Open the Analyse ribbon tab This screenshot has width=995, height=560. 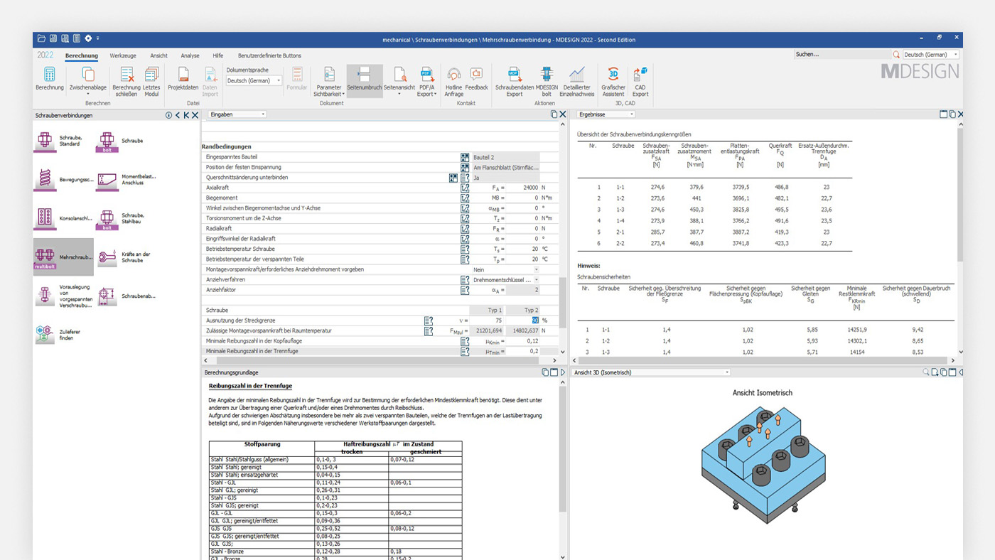point(190,55)
